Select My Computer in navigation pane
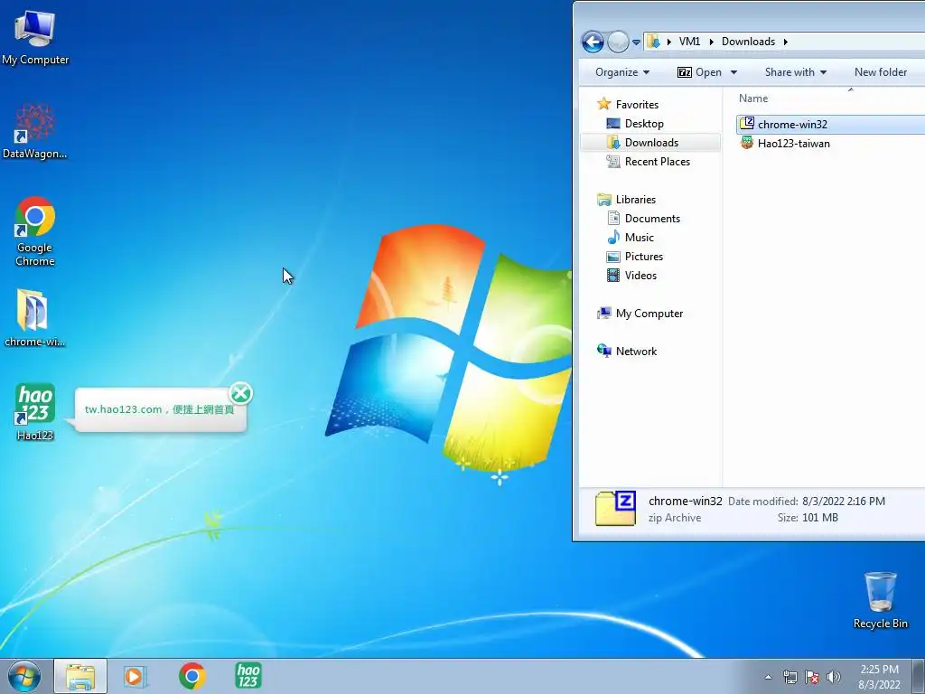Screen dimensions: 925x694 point(649,314)
